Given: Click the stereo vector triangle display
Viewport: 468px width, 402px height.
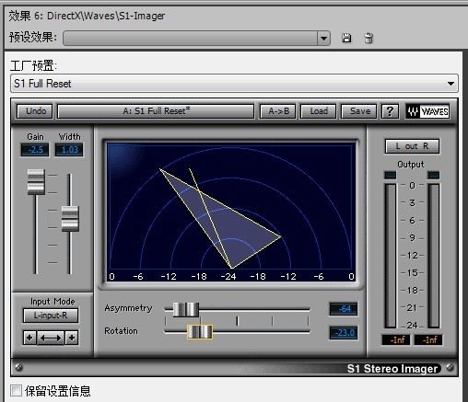Looking at the screenshot, I should pyautogui.click(x=231, y=212).
